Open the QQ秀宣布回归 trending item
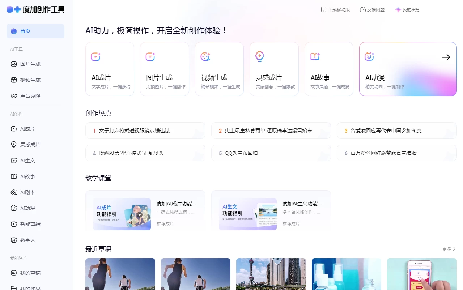The image size is (463, 290). tap(271, 153)
